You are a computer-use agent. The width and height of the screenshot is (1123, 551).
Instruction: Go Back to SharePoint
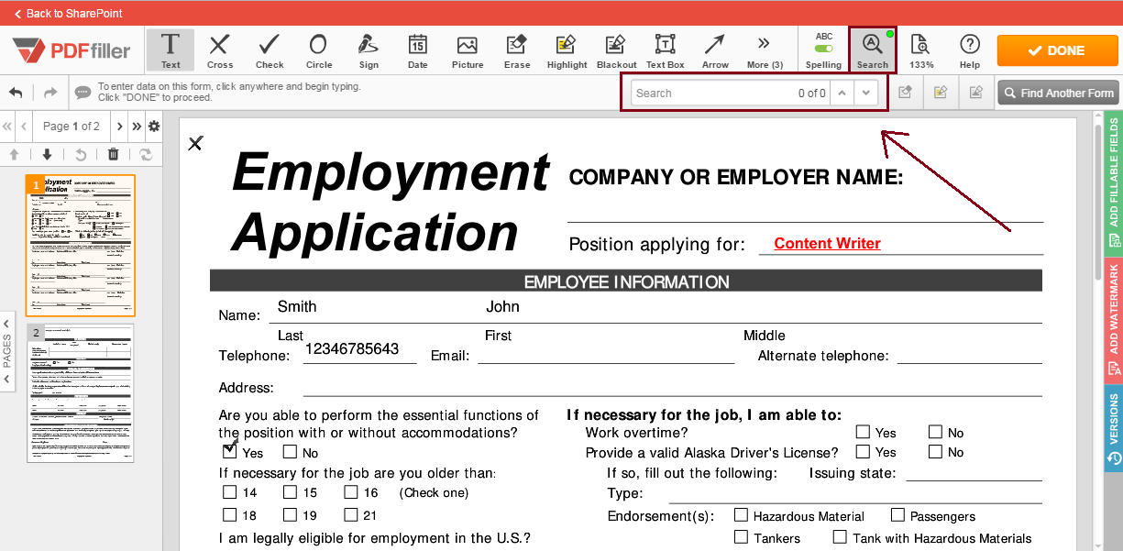(68, 14)
